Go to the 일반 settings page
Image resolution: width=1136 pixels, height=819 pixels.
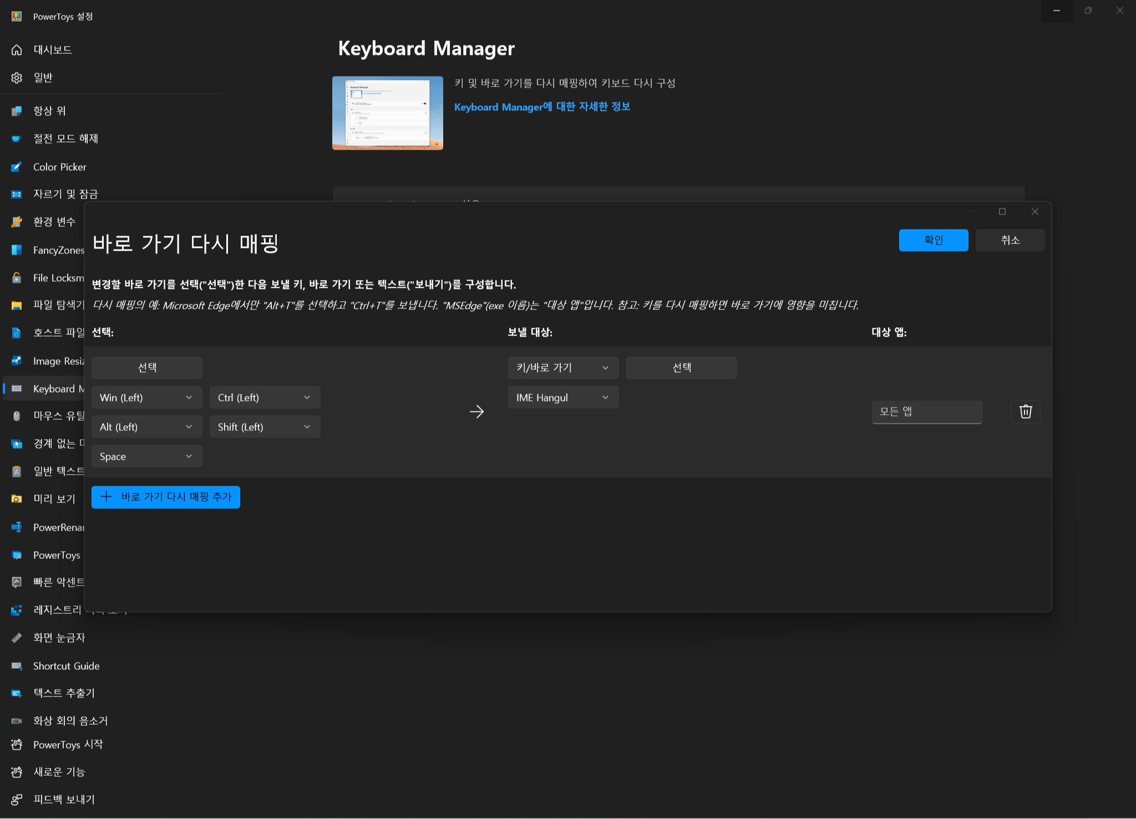[x=43, y=78]
